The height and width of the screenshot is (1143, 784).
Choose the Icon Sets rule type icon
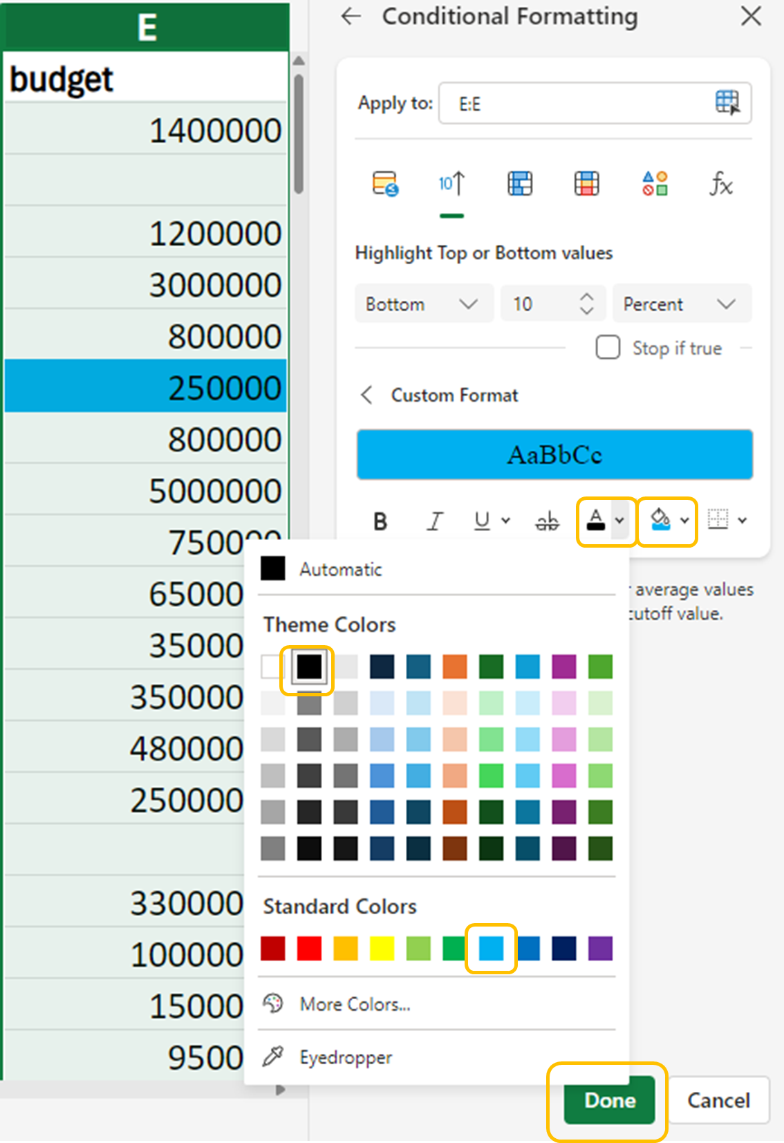click(x=654, y=184)
